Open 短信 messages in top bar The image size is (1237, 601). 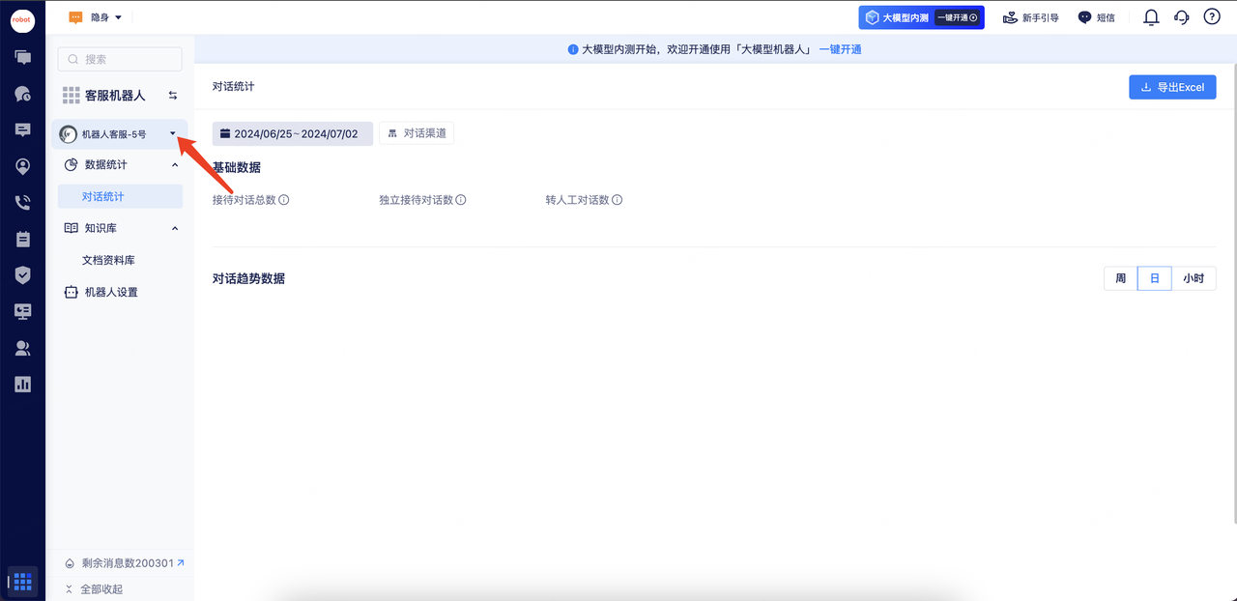click(1096, 17)
